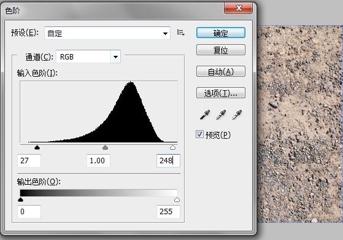Click the output highlight field 255

click(168, 212)
